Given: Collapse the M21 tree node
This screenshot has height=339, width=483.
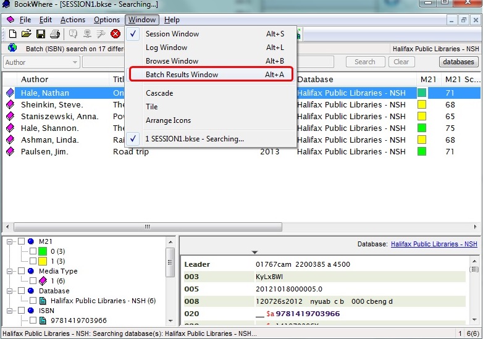Looking at the screenshot, I should [9, 241].
